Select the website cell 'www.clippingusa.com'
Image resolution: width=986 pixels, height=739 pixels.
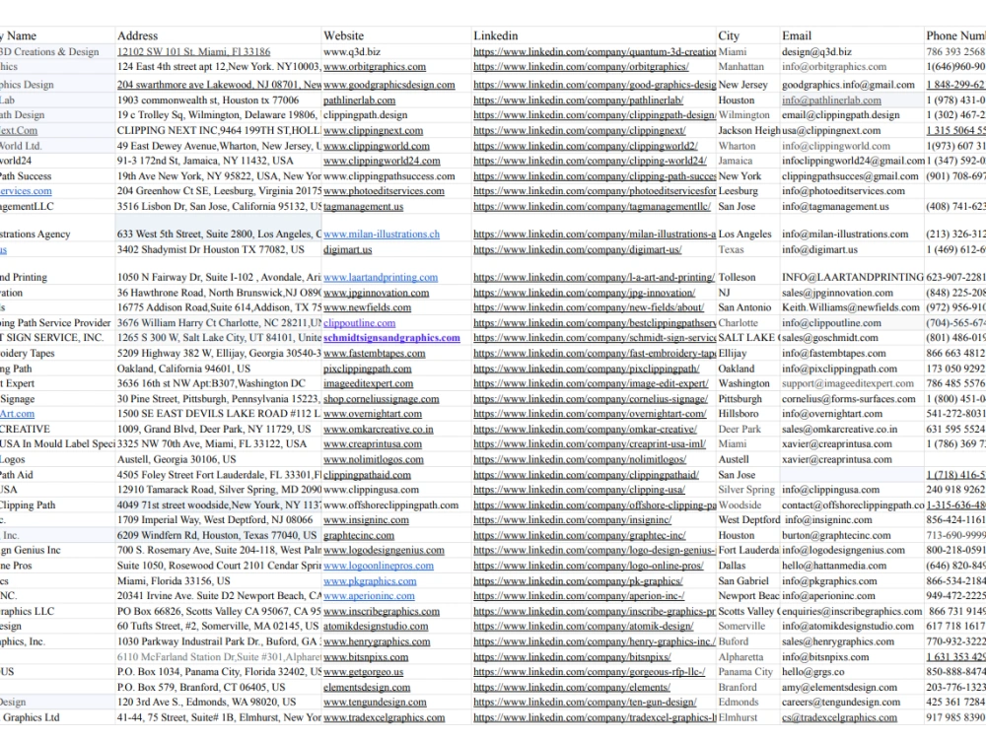click(x=396, y=490)
